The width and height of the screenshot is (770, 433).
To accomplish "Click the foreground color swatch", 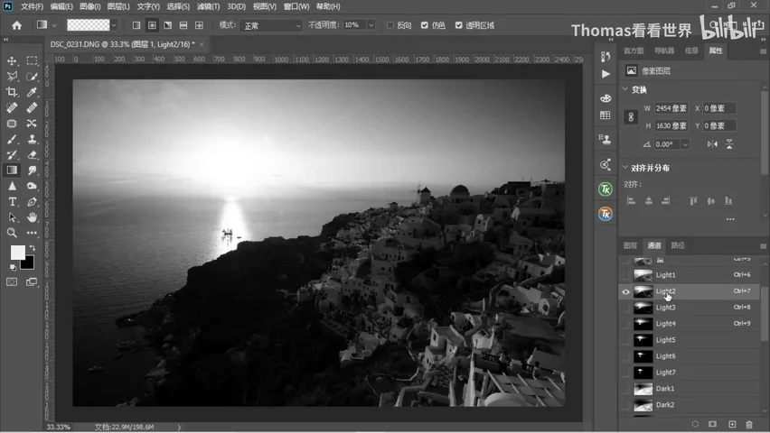I will (x=18, y=253).
